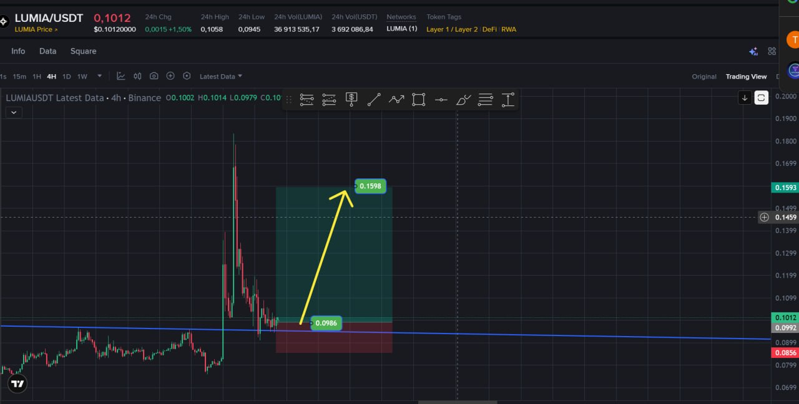Open the long position dollar-sign tool
The width and height of the screenshot is (799, 404).
tap(351, 99)
